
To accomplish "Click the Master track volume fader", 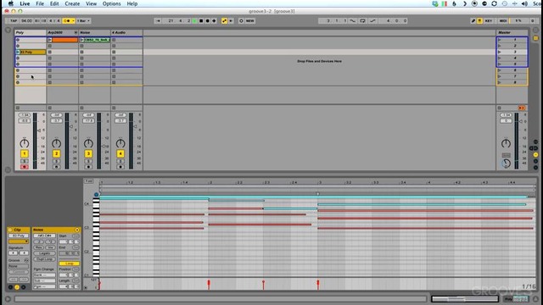I will coord(520,121).
